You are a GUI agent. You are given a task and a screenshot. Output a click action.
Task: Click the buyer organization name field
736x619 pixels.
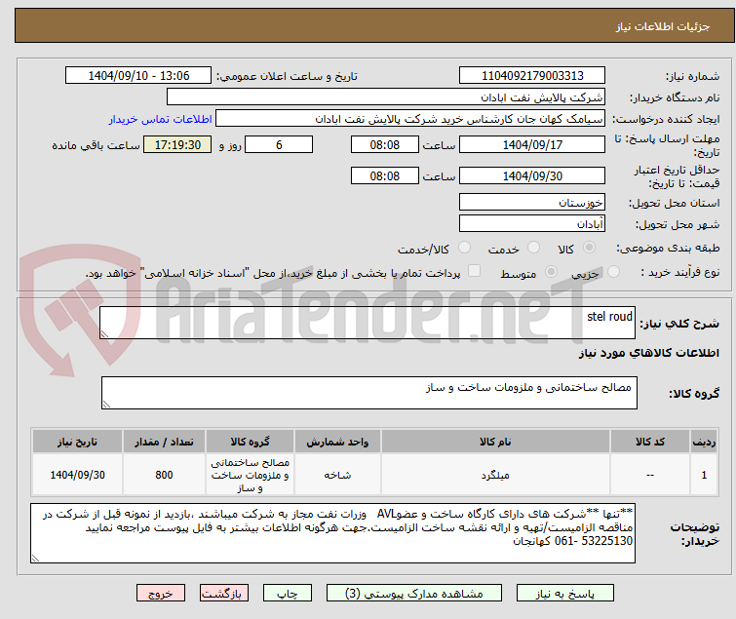(386, 97)
